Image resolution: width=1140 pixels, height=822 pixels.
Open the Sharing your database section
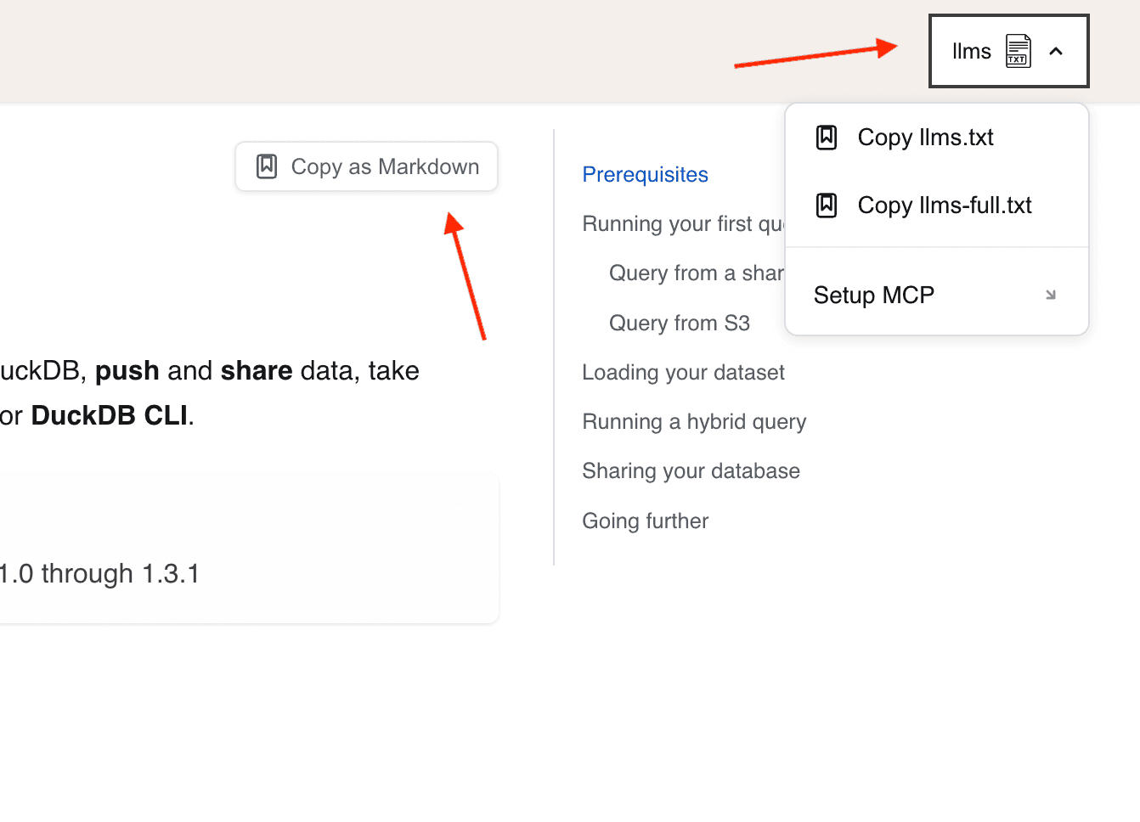point(691,470)
